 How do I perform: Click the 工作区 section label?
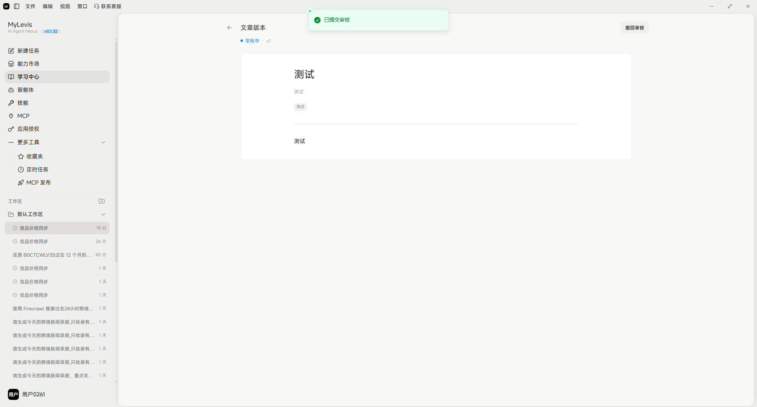click(15, 201)
